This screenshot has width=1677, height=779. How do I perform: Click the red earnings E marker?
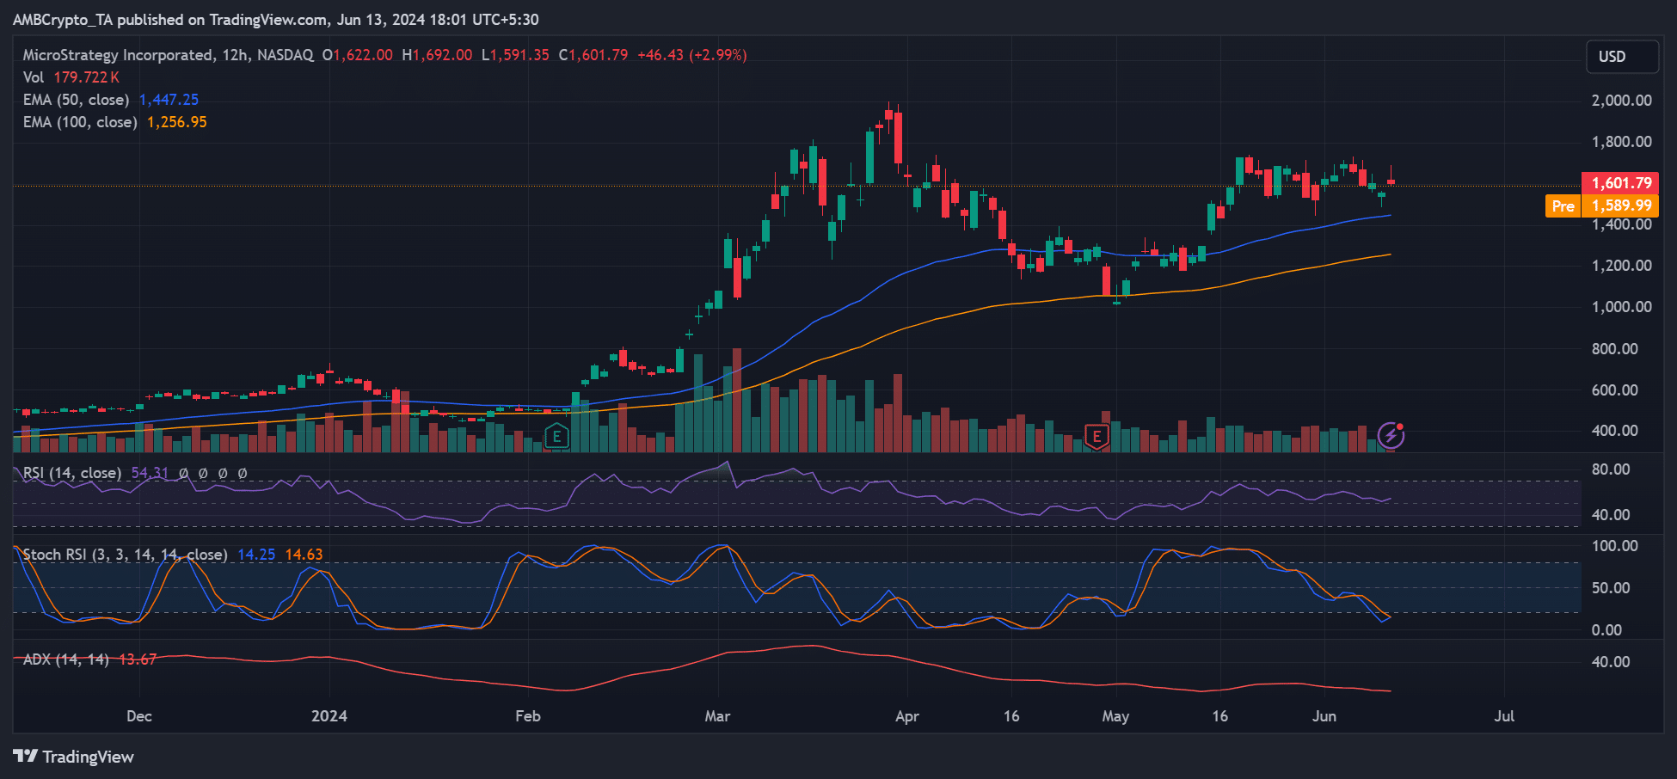(1096, 437)
